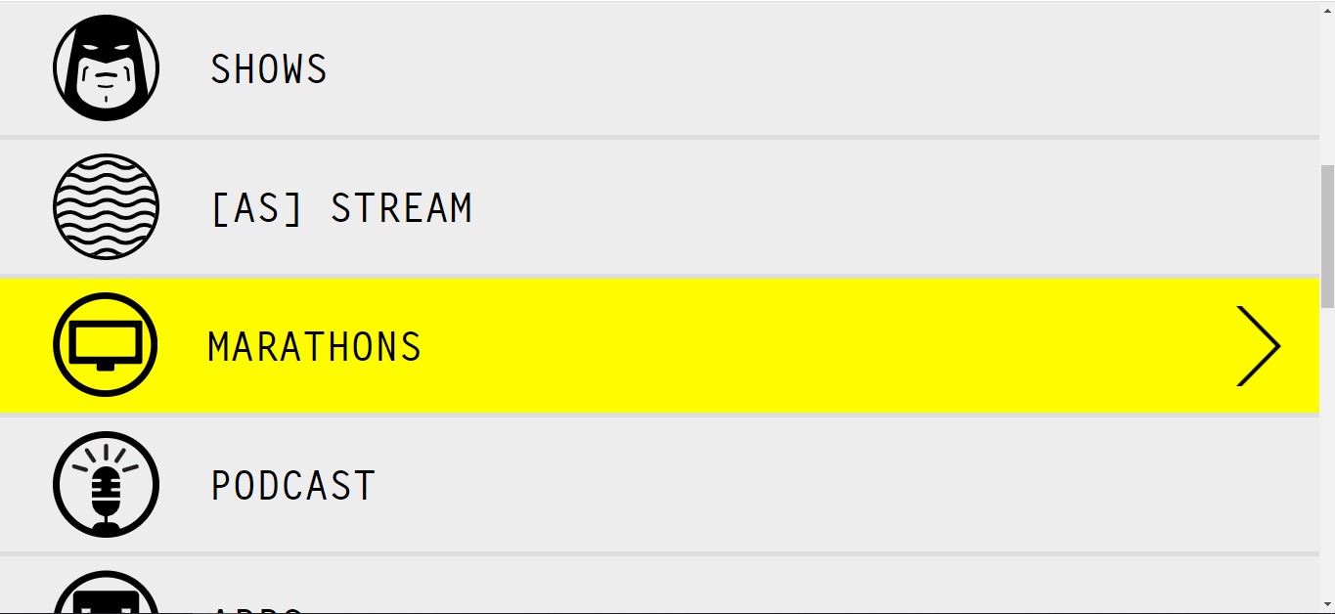
Task: Select the wavy [AS] Stream icon
Action: [106, 207]
